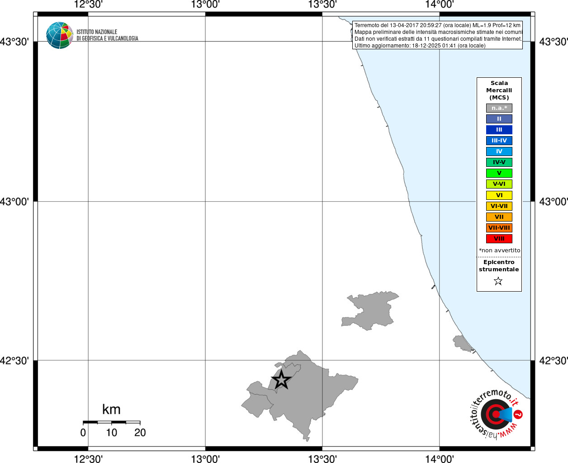Click the haisentitoilterremoto.it target logo

[x=496, y=414]
